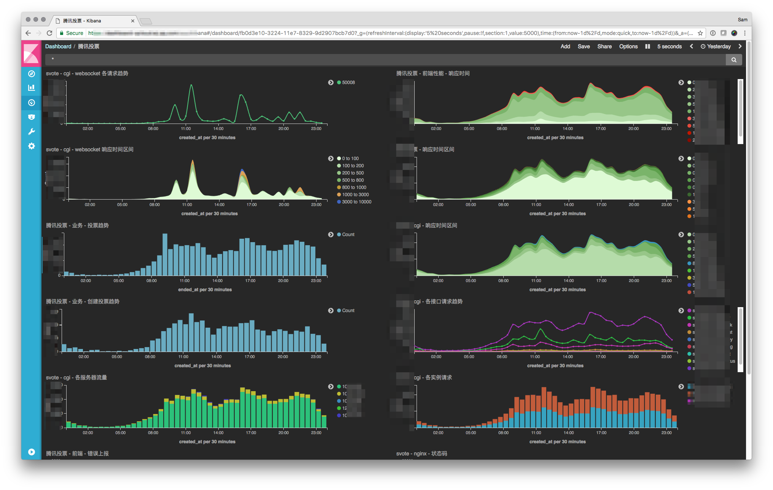
Task: Open the Yesterday time range picker
Action: click(716, 46)
